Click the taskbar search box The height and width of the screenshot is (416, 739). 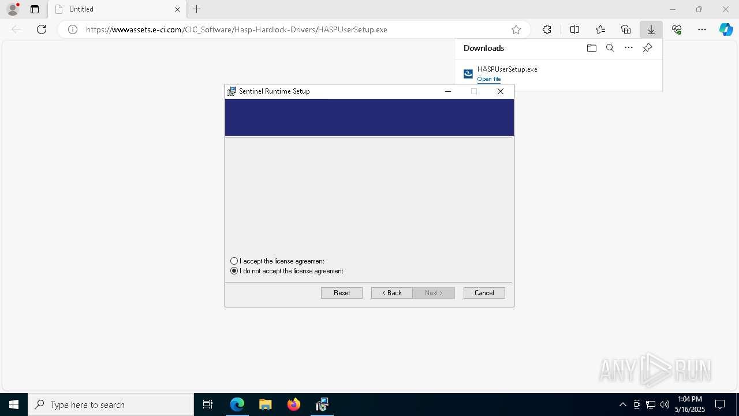tap(111, 404)
